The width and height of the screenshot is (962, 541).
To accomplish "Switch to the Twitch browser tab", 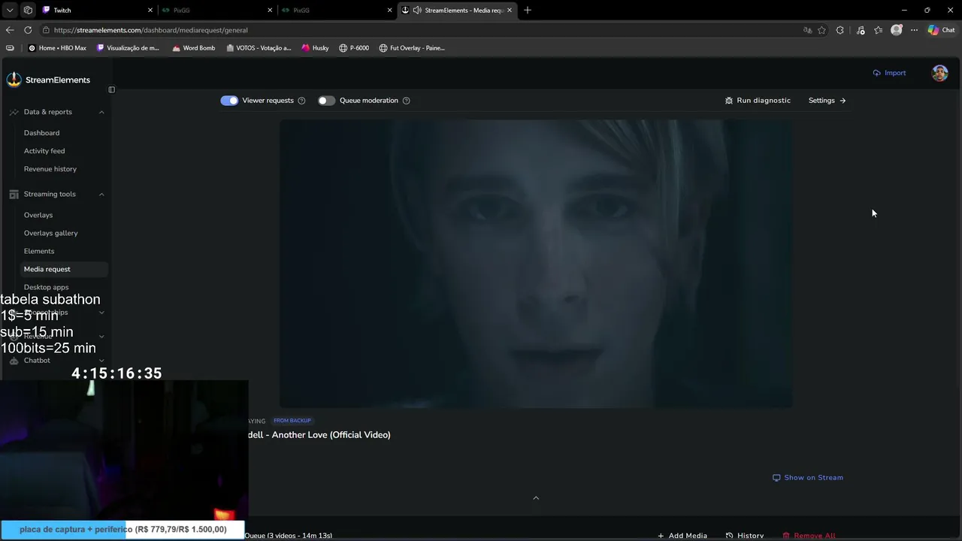I will tap(97, 11).
